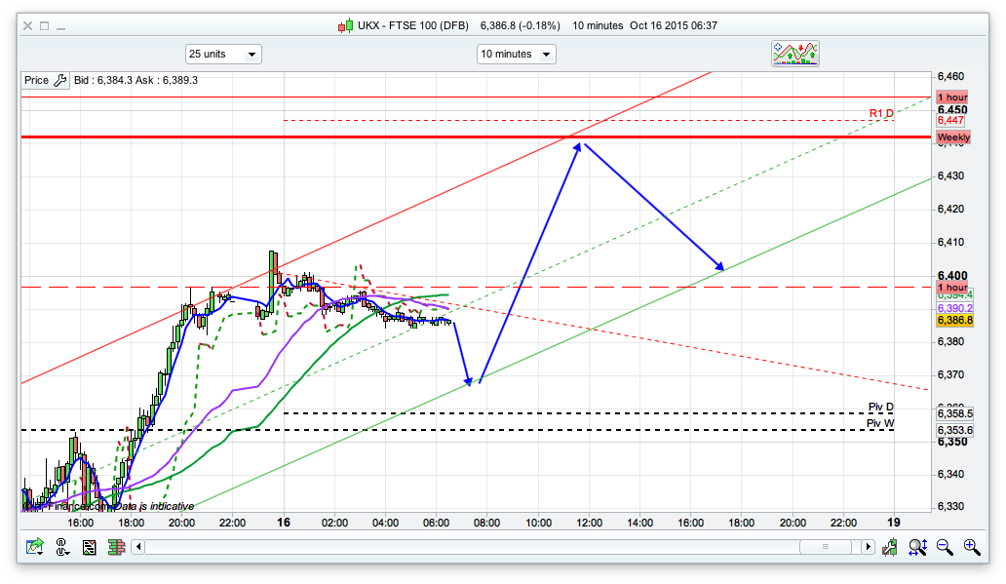Click the candlestick icon left of zoom tools
Screen dimensions: 1006x584
tap(888, 547)
